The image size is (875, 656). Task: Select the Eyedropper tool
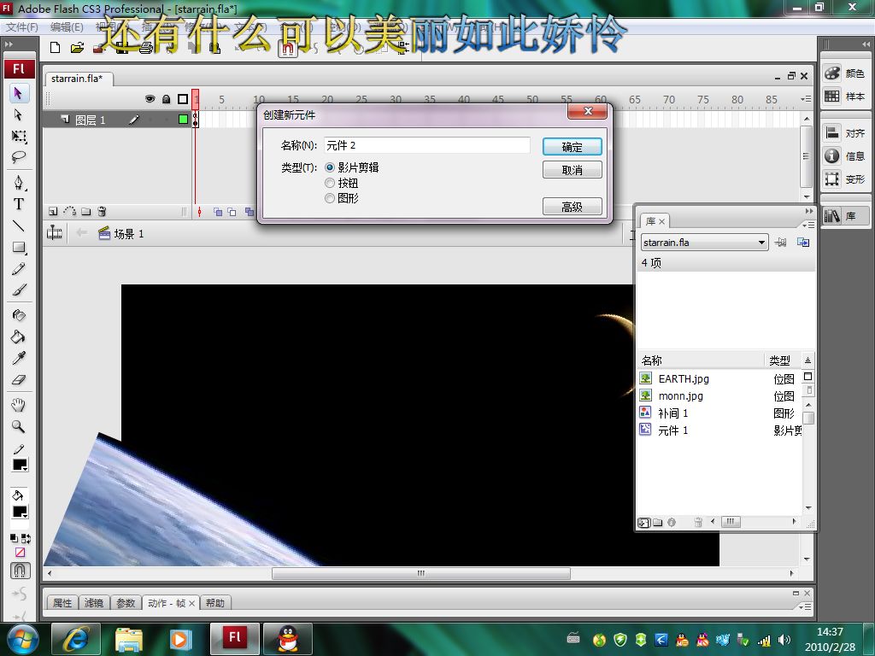(x=19, y=358)
